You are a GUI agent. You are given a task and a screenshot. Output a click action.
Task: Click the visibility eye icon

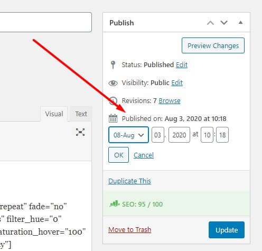tap(113, 83)
